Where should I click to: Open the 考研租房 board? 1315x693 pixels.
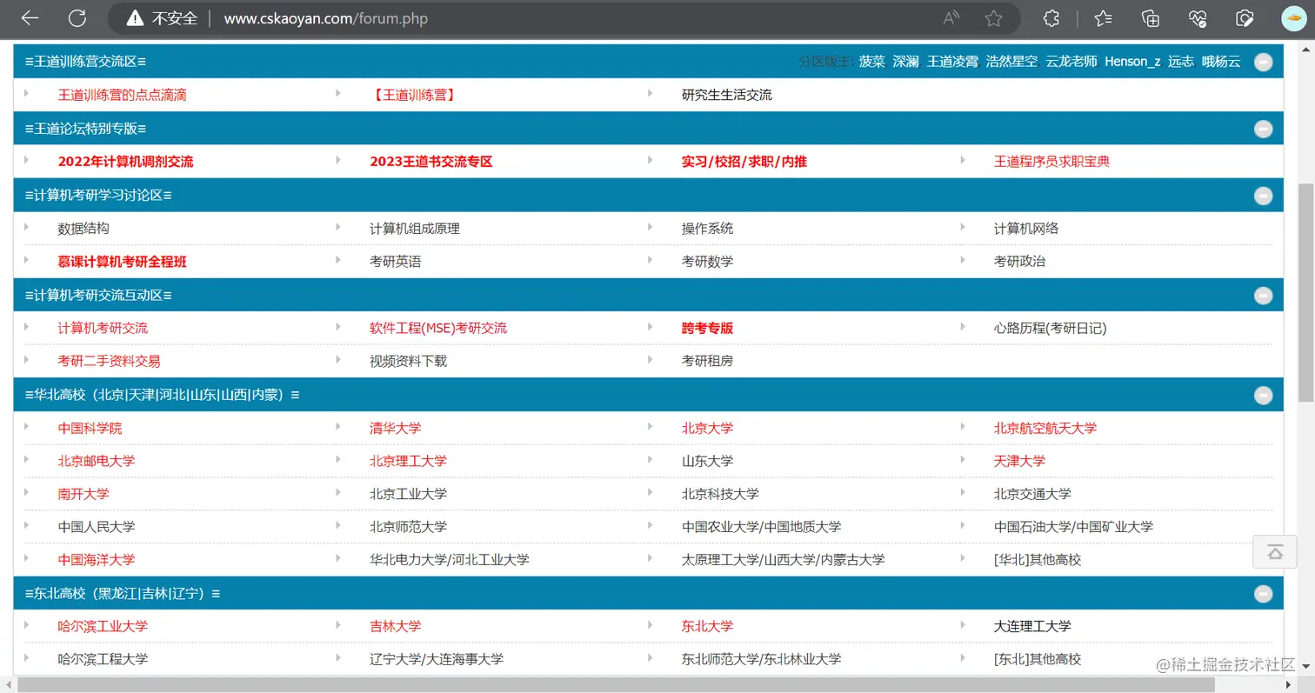[708, 361]
